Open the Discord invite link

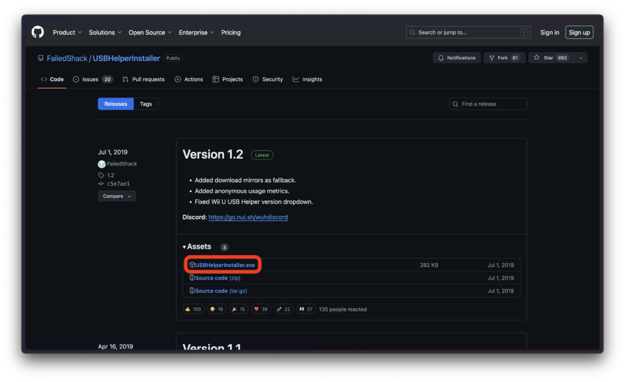coord(248,217)
